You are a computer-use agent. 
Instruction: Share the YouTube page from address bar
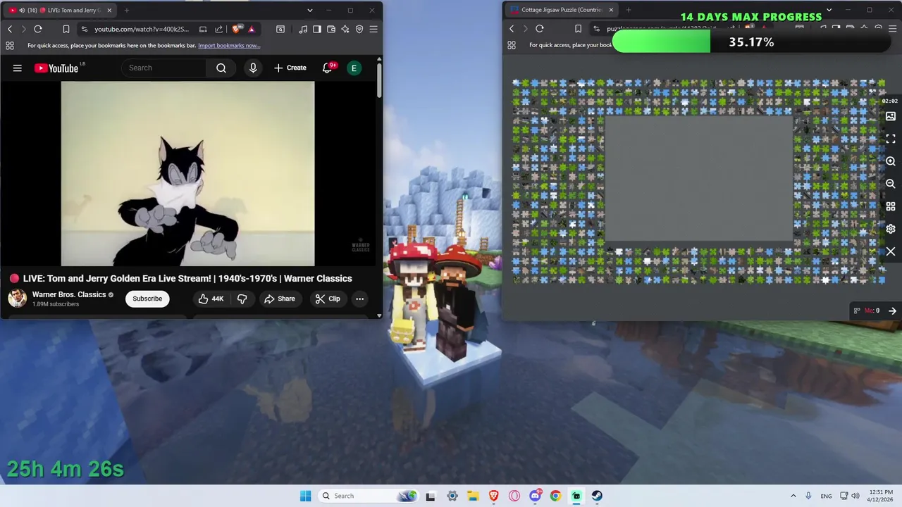click(218, 29)
